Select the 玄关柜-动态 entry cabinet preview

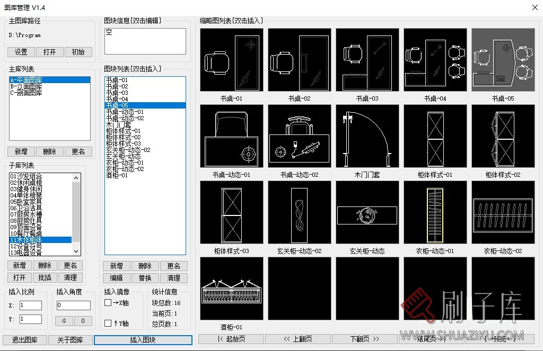tap(367, 212)
